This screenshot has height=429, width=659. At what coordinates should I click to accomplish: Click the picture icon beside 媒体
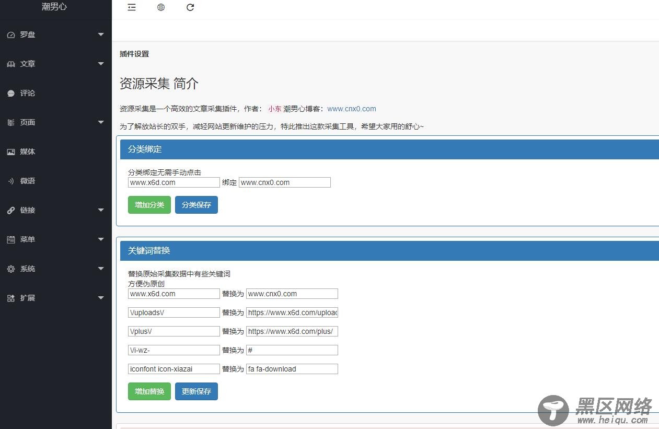pos(11,152)
